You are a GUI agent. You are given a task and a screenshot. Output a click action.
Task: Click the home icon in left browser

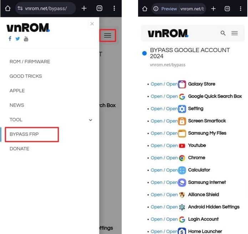click(7, 8)
